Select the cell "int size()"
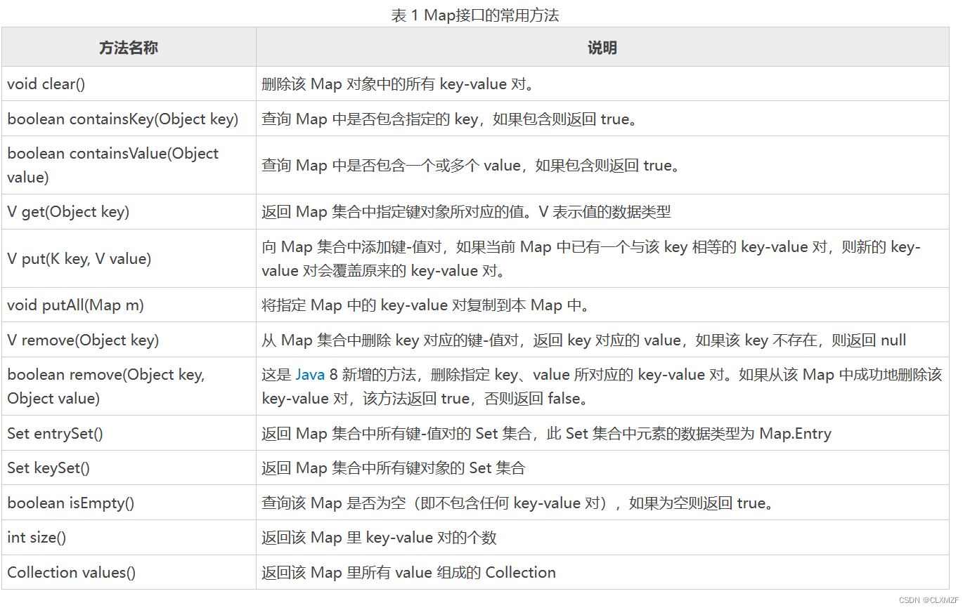This screenshot has width=970, height=610. (x=129, y=538)
